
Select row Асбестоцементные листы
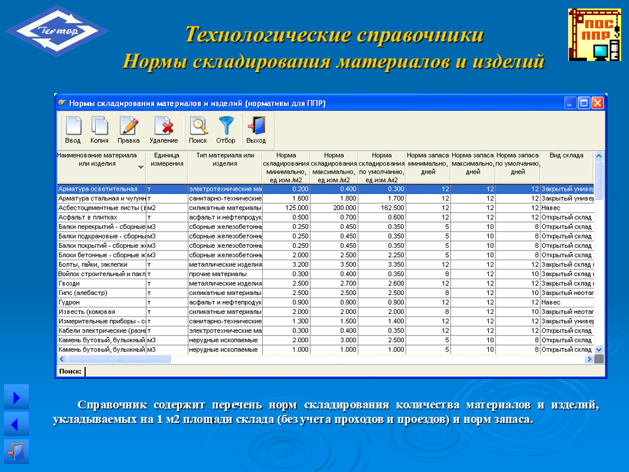tap(326, 208)
